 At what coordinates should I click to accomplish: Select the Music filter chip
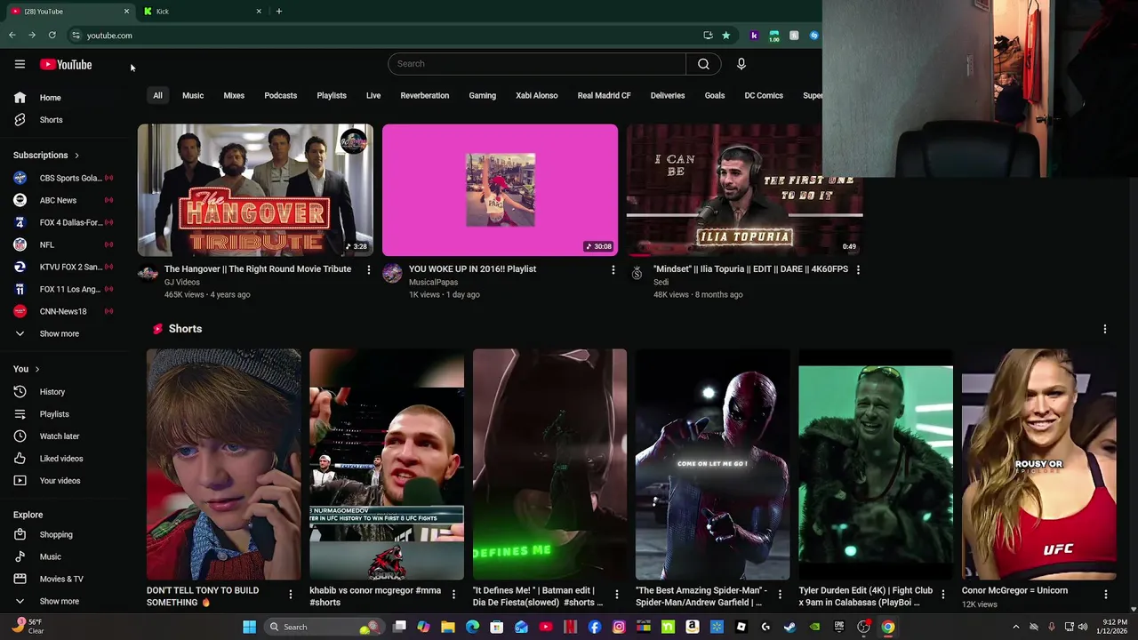[x=193, y=95]
